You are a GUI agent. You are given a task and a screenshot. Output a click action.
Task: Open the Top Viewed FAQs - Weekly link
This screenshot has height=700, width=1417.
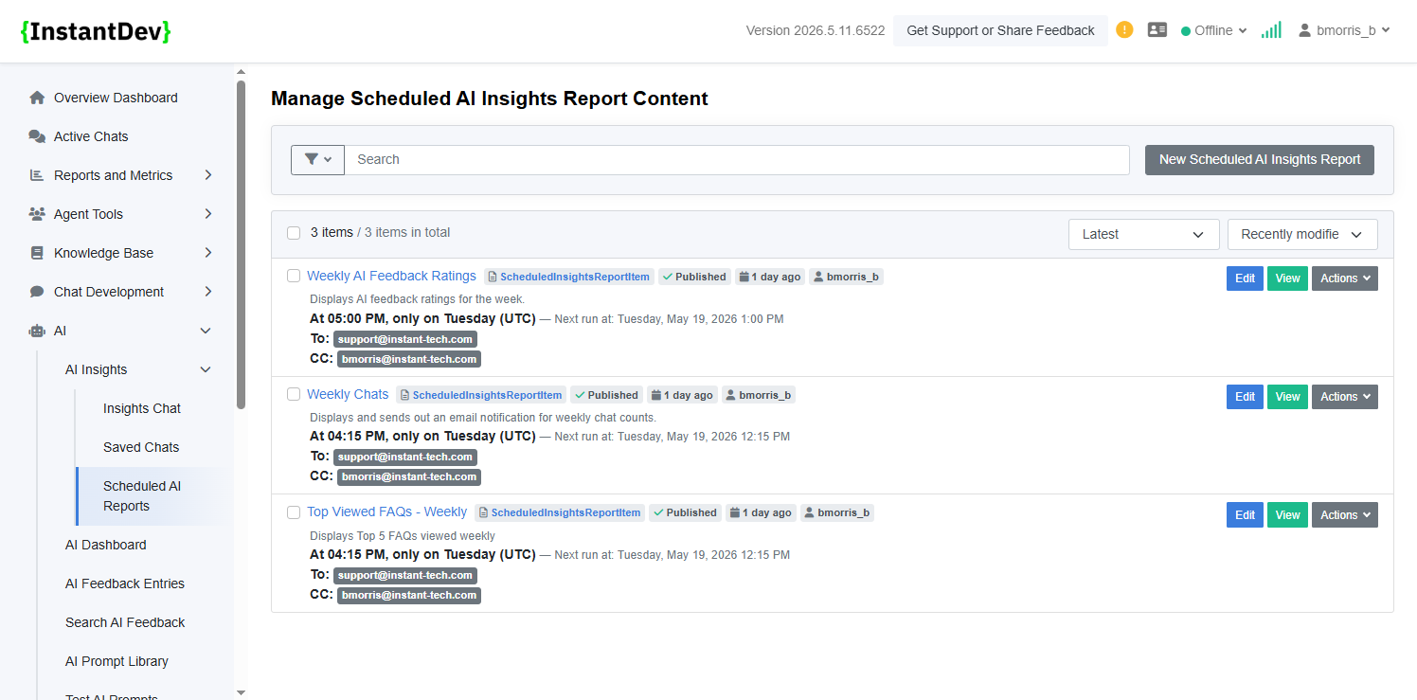[x=386, y=512]
